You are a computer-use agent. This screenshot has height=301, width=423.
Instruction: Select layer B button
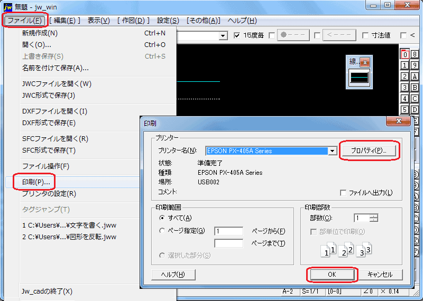pyautogui.click(x=415, y=88)
